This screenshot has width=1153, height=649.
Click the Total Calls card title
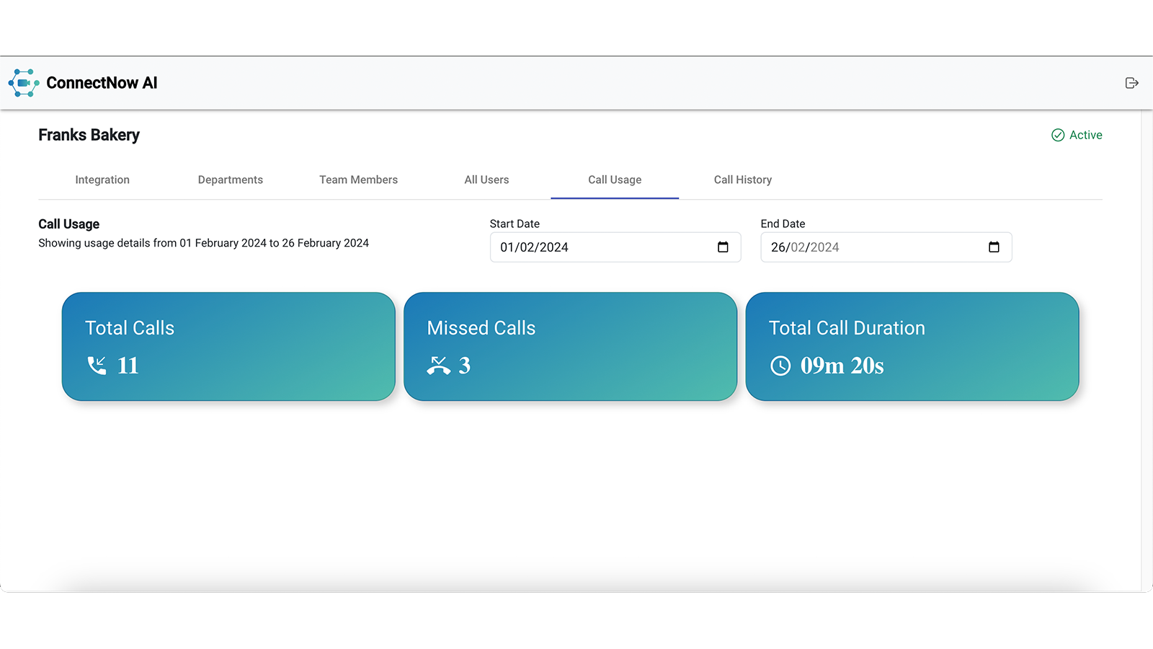130,328
